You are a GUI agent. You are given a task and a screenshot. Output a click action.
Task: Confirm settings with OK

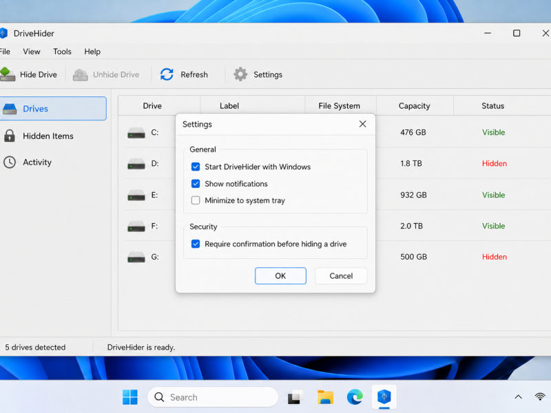(280, 276)
